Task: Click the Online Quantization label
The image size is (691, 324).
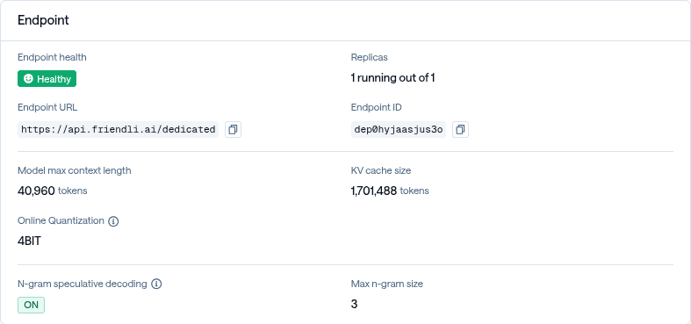Action: point(61,220)
